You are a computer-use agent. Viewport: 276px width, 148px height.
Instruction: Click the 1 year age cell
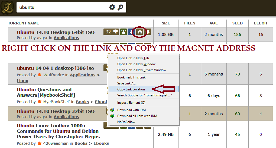coord(214,134)
